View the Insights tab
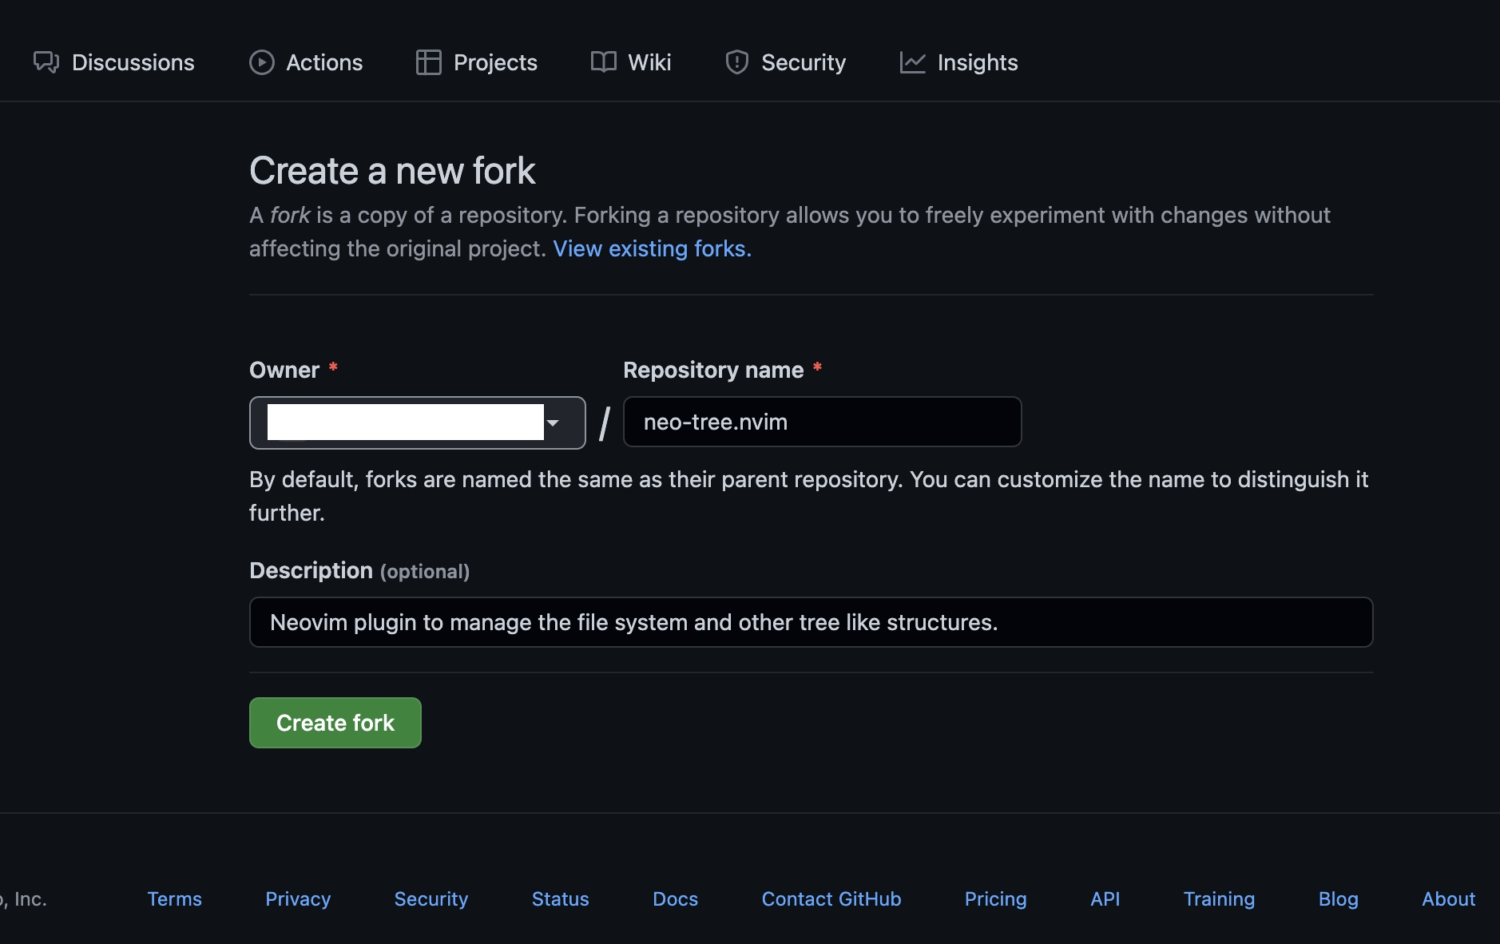Screen dimensions: 1500x944 (959, 62)
